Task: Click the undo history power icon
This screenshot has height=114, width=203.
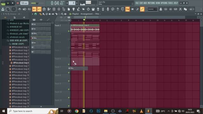Action: pos(88,9)
